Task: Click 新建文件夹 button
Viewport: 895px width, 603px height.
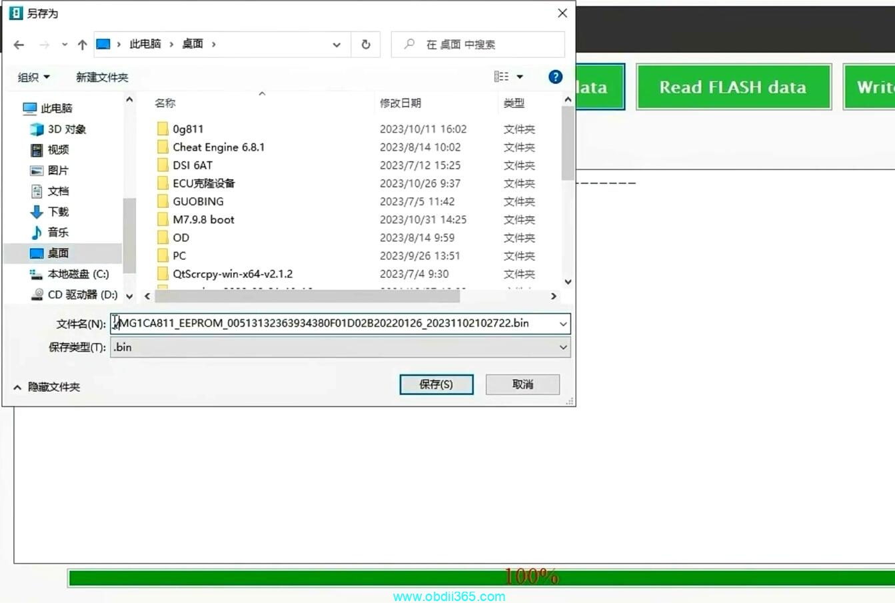Action: pos(102,77)
